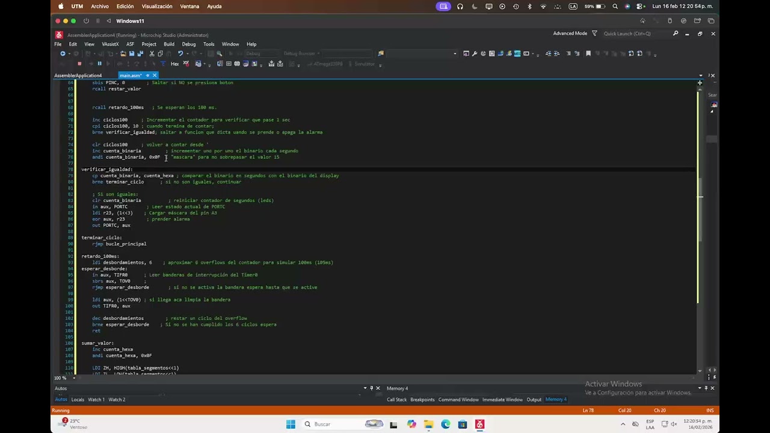Viewport: 770px width, 433px height.
Task: Switch to the Call Stack tab
Action: (x=397, y=399)
